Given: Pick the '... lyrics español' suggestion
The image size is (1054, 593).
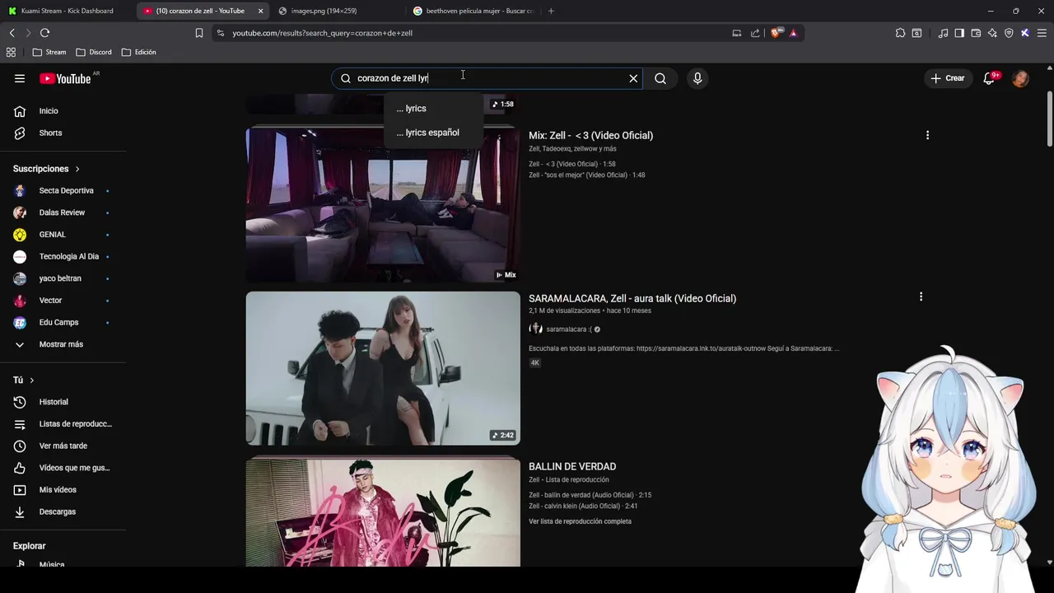Looking at the screenshot, I should (x=433, y=133).
